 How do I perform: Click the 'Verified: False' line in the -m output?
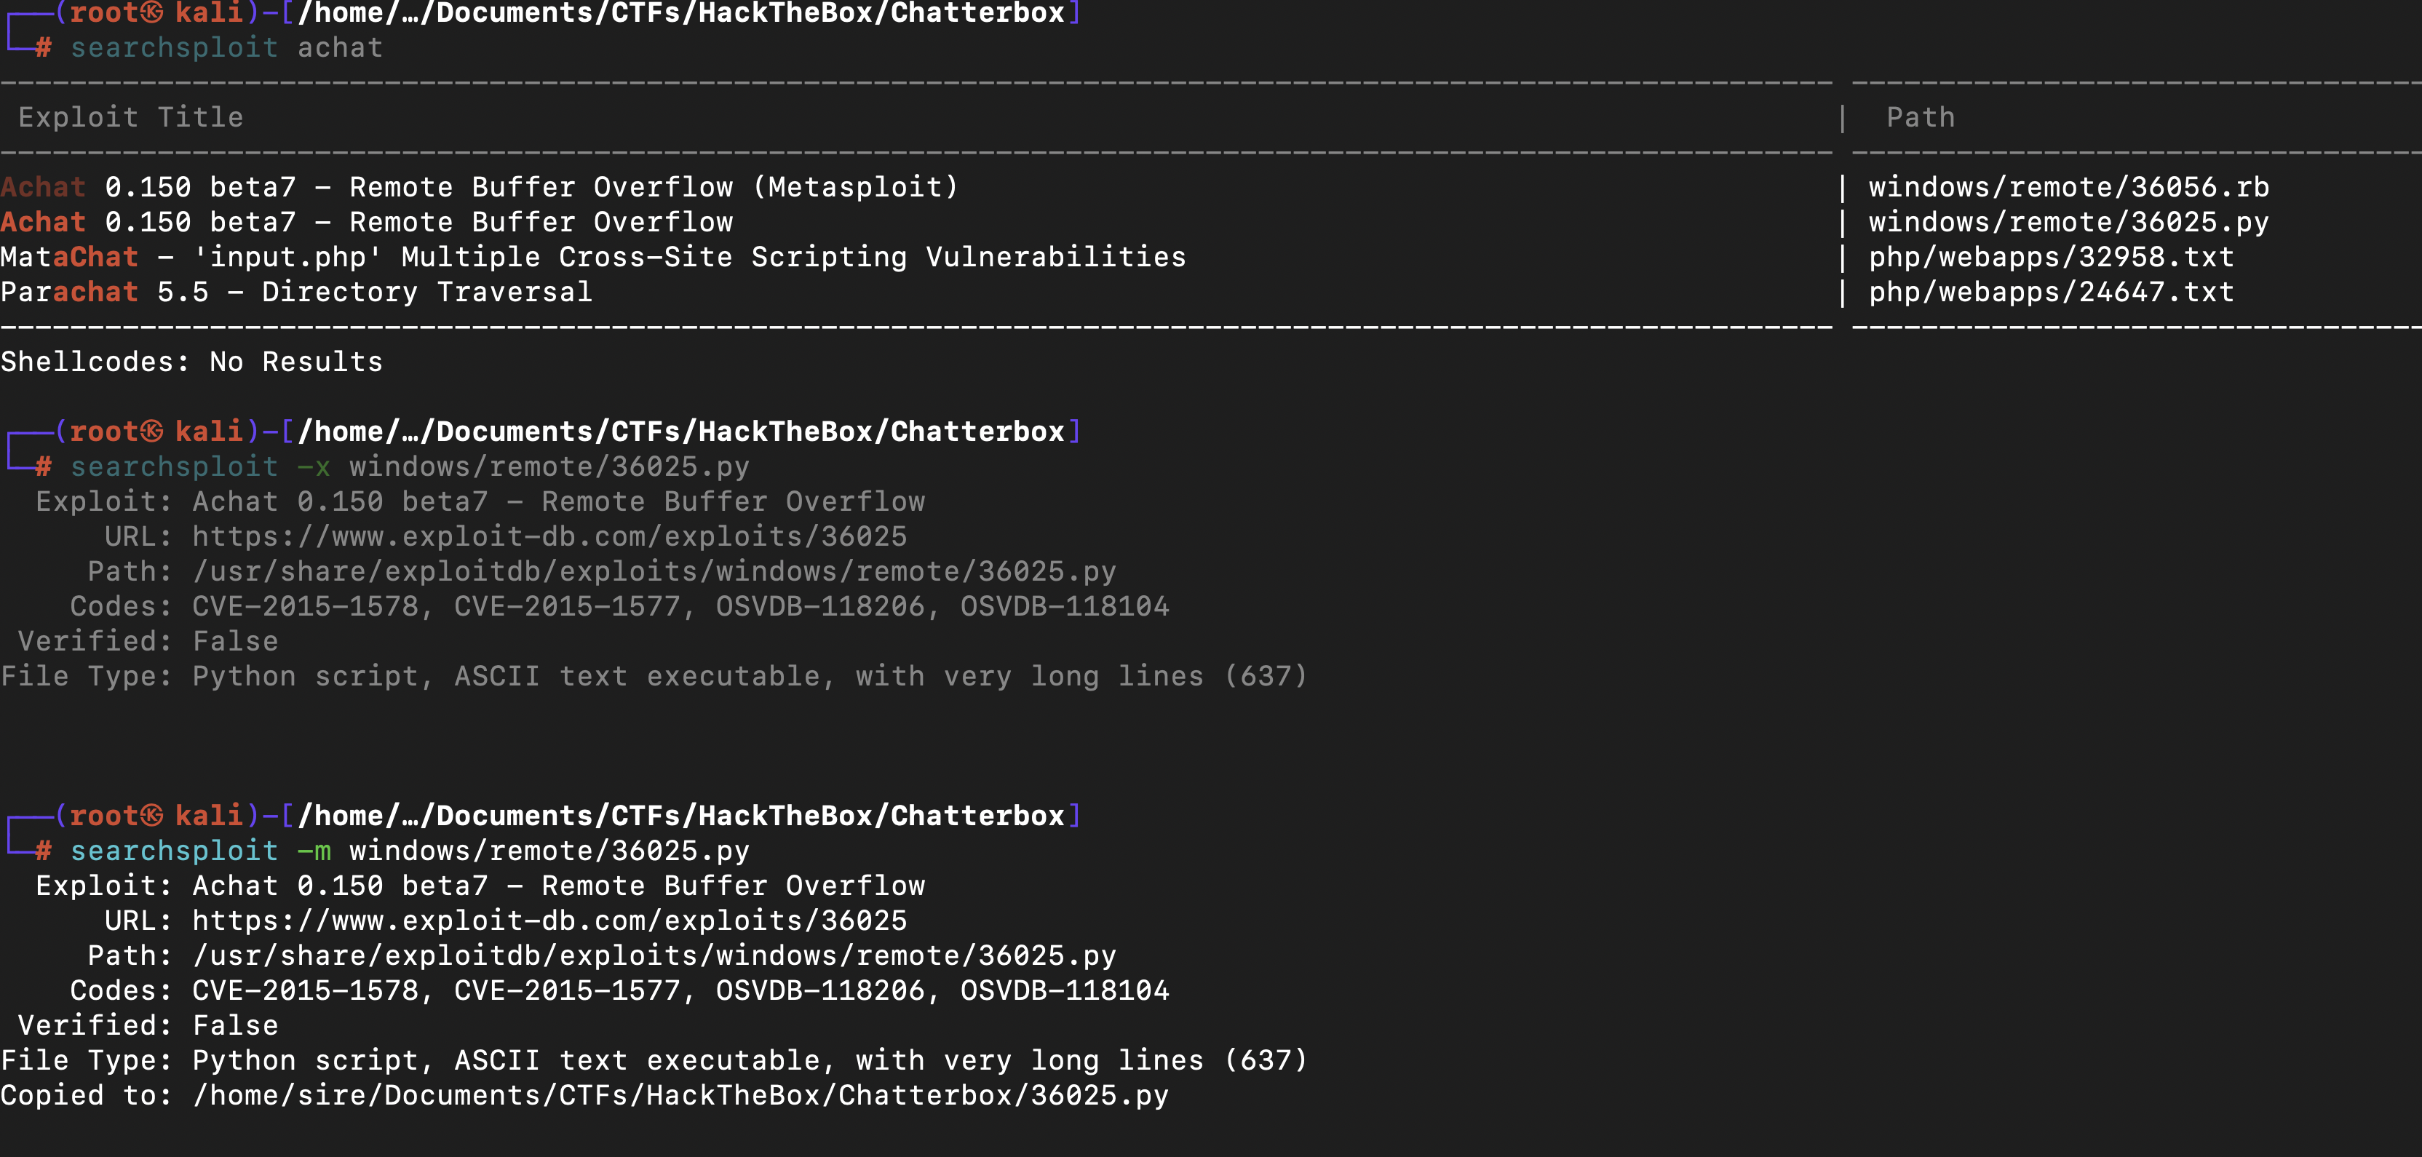(x=148, y=1025)
